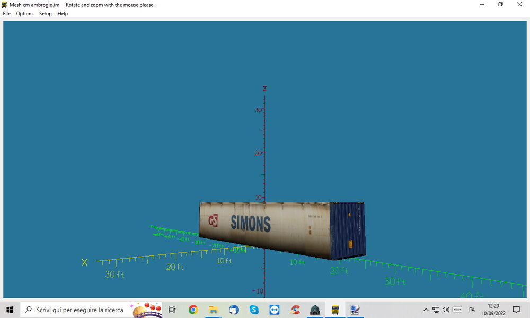Open Skype from the taskbar

pos(254,310)
